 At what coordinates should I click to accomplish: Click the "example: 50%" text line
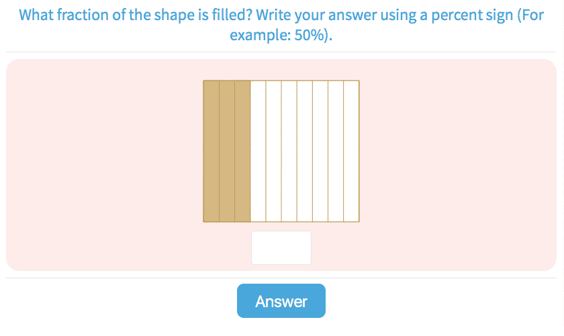(x=281, y=35)
